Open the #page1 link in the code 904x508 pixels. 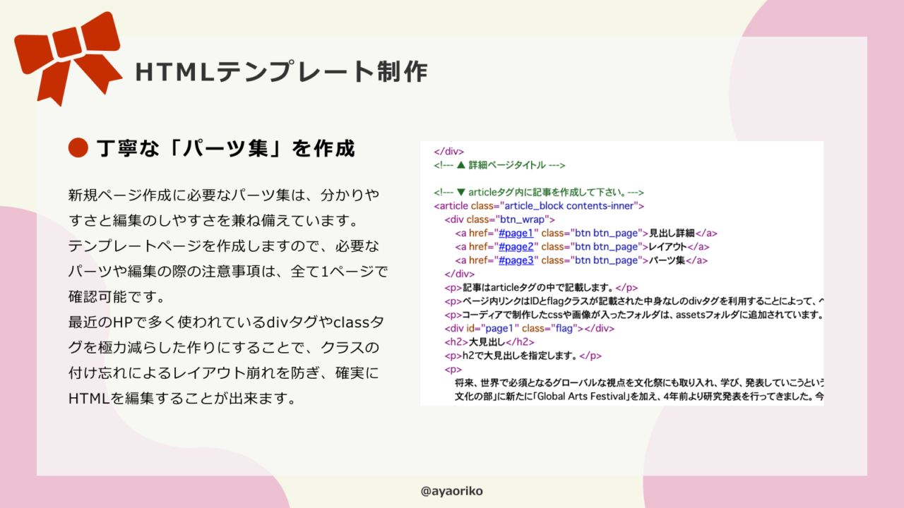point(518,234)
